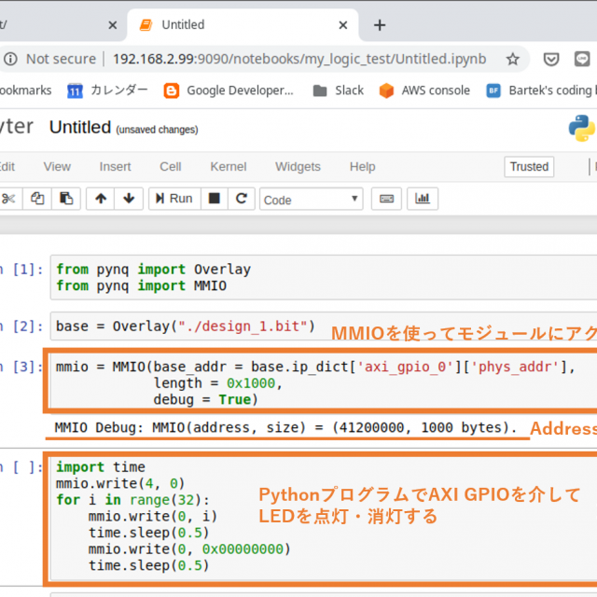The height and width of the screenshot is (597, 597).
Task: Bookmark this page with the star icon
Action: tap(512, 59)
